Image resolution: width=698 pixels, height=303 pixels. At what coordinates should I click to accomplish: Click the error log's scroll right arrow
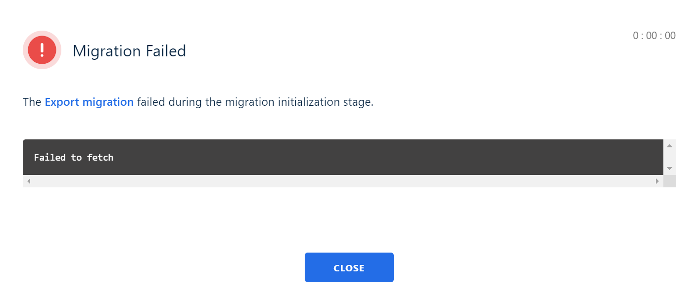(x=657, y=181)
